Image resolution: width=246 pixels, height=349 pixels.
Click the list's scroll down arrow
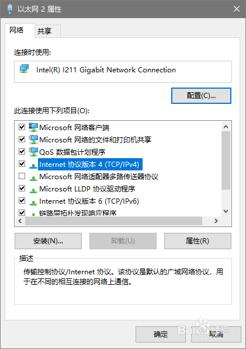click(x=226, y=211)
